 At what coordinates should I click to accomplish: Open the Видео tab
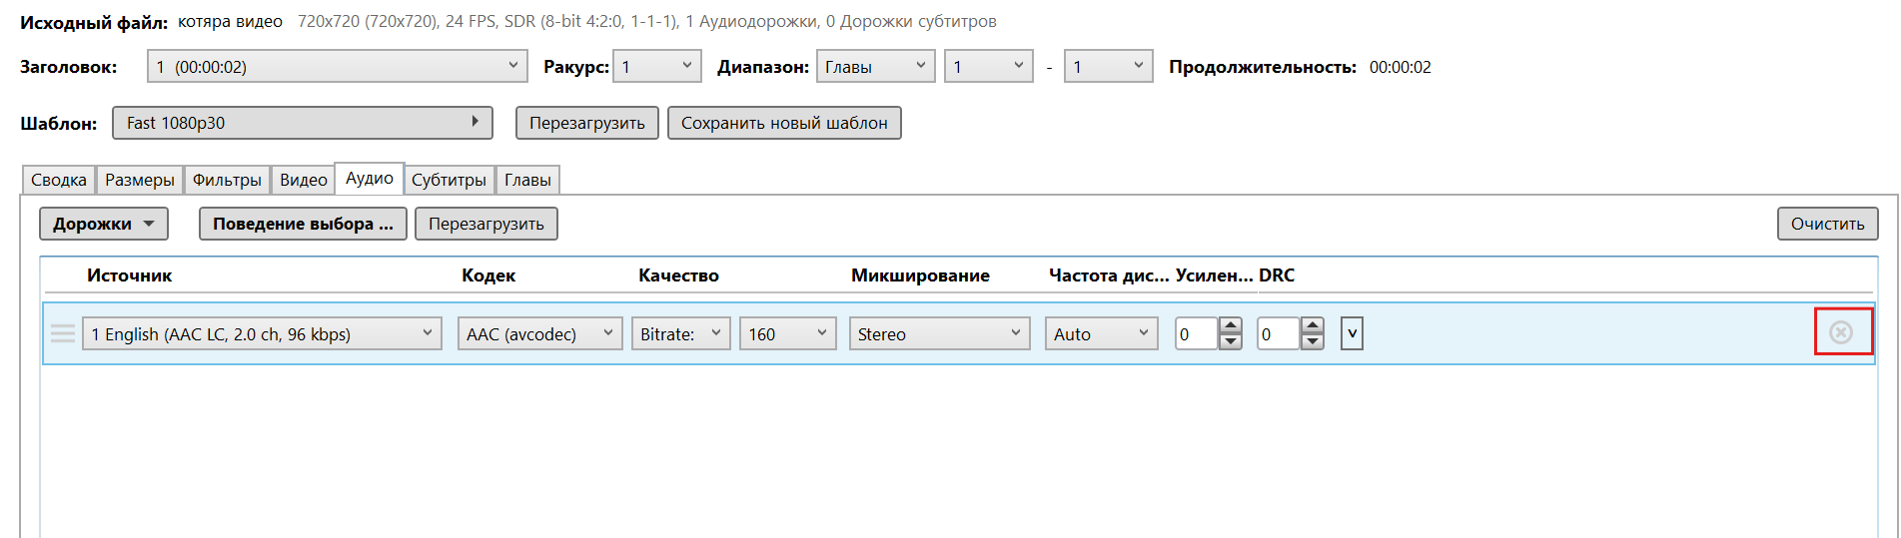coord(303,180)
